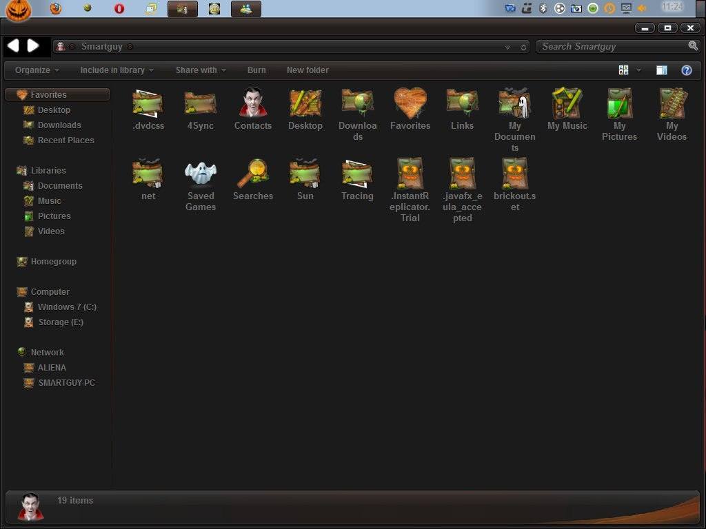Open the Searches magnifying glass folder

[253, 172]
